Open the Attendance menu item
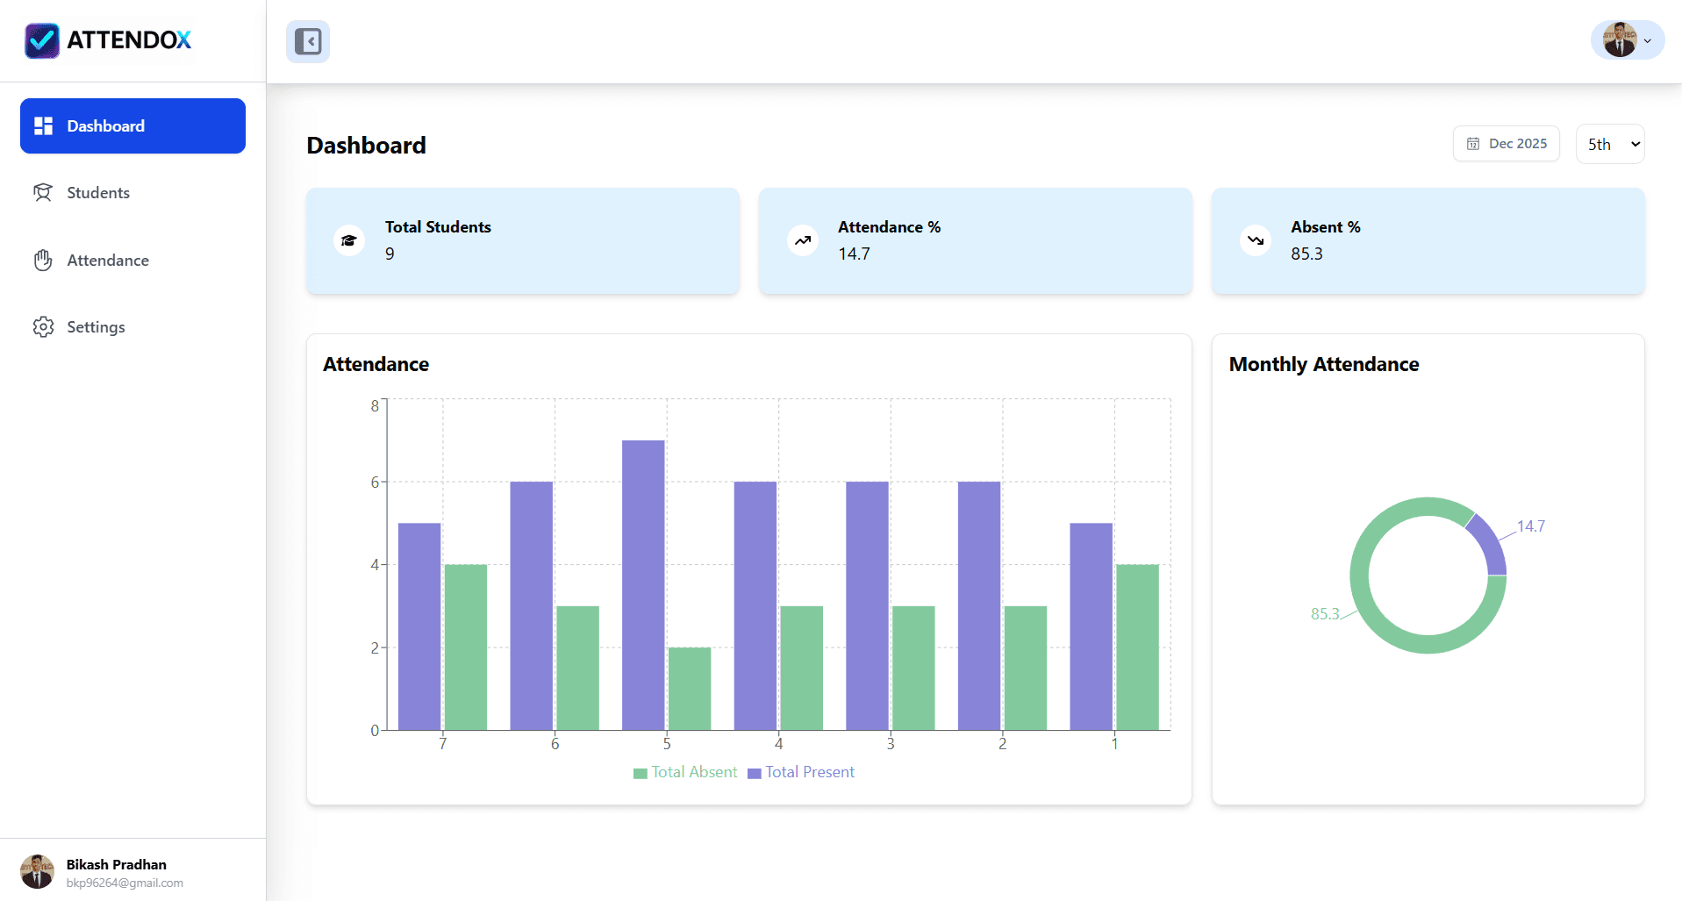Image resolution: width=1682 pixels, height=901 pixels. coord(108,261)
